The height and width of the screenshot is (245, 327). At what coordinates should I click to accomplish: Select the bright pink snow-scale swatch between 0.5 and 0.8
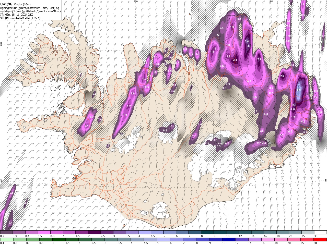click(x=44, y=232)
